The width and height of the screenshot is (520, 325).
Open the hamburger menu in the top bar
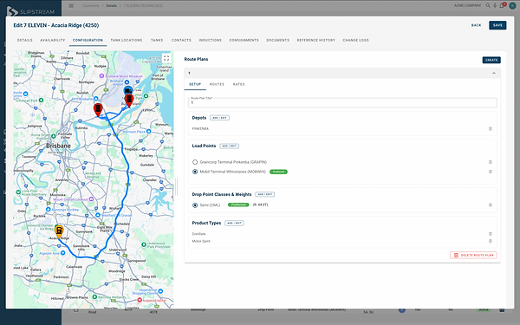click(71, 6)
